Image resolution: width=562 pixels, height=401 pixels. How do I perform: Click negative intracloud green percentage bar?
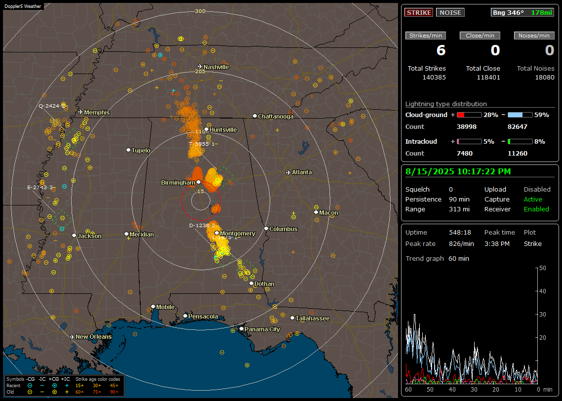click(x=520, y=142)
